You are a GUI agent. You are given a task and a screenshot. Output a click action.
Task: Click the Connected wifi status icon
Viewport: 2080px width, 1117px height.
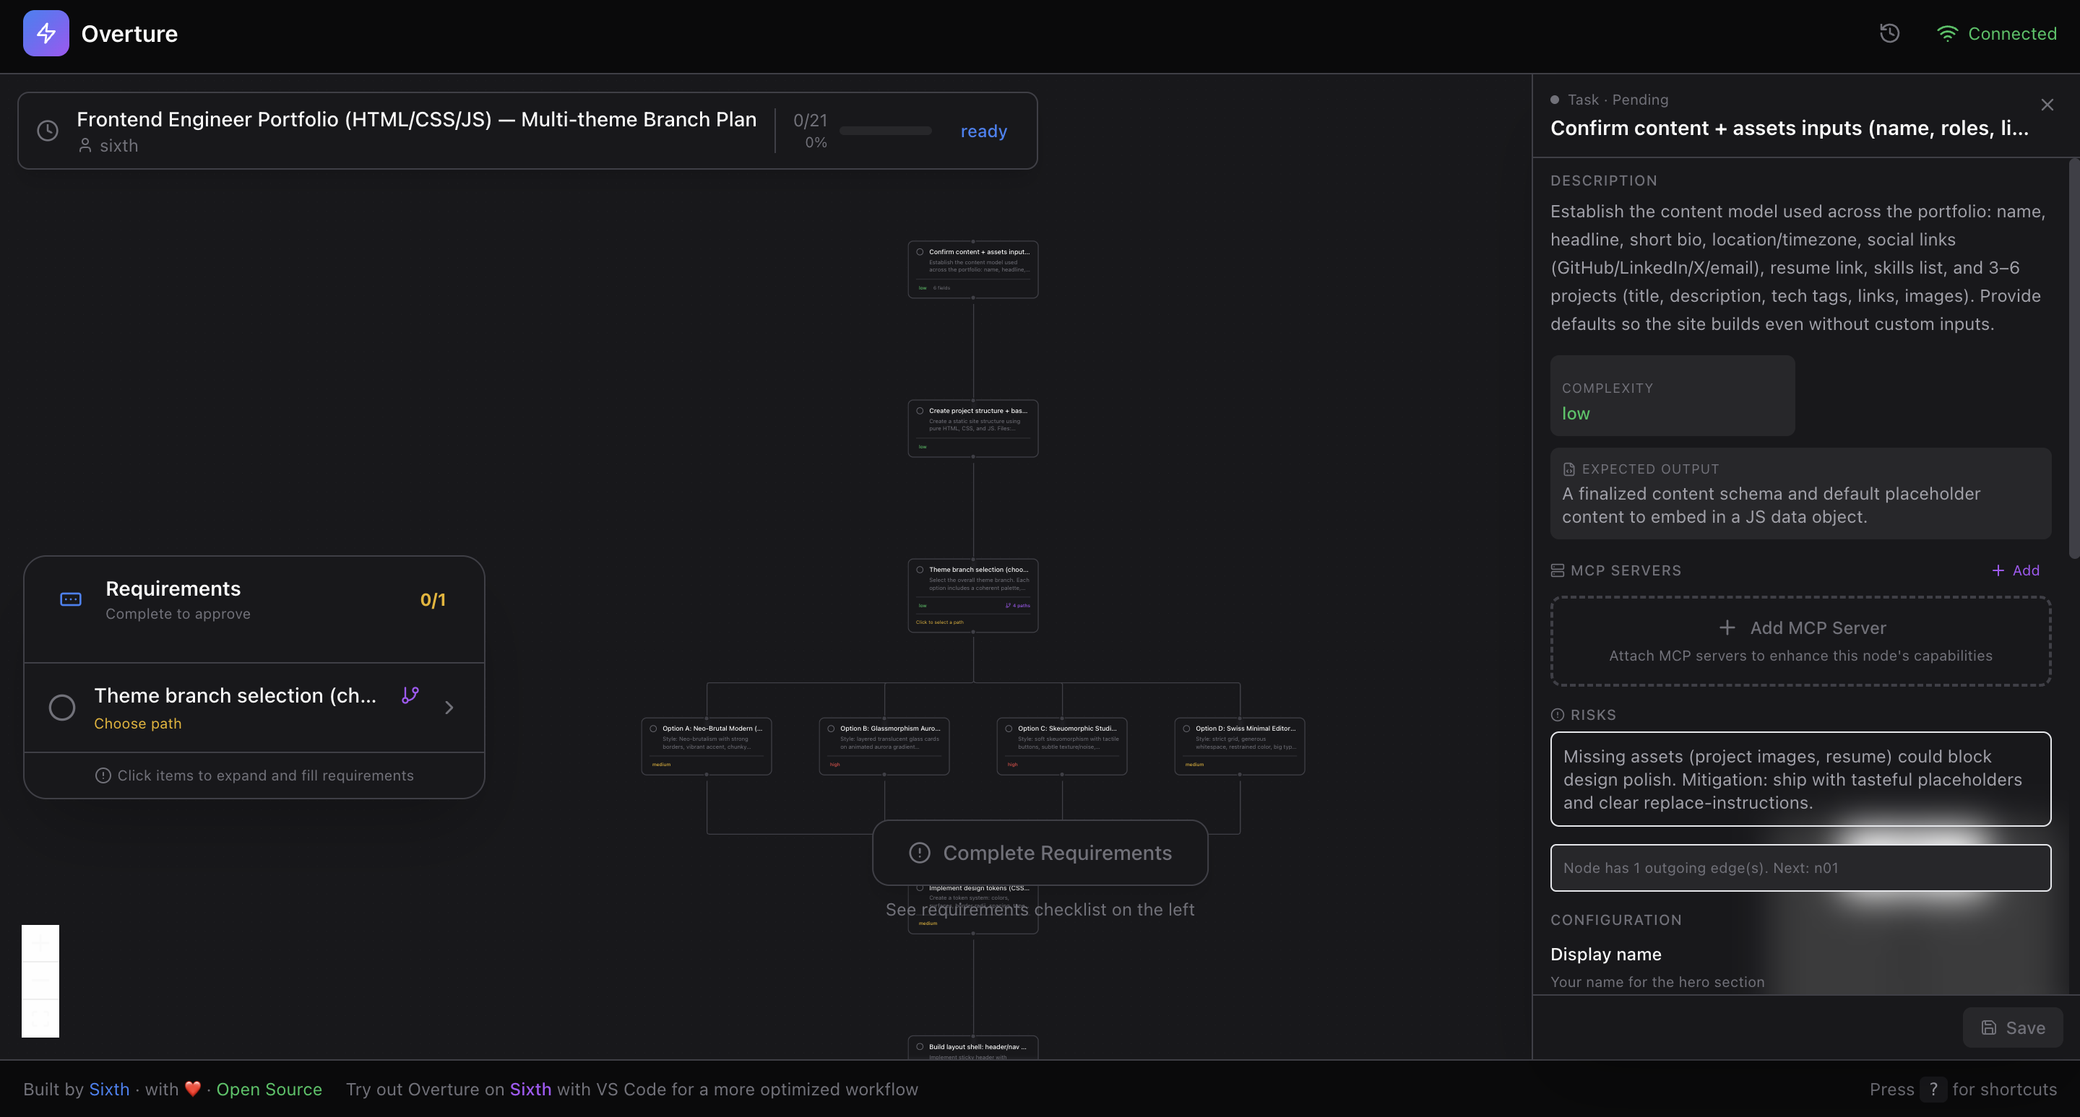(x=1947, y=33)
